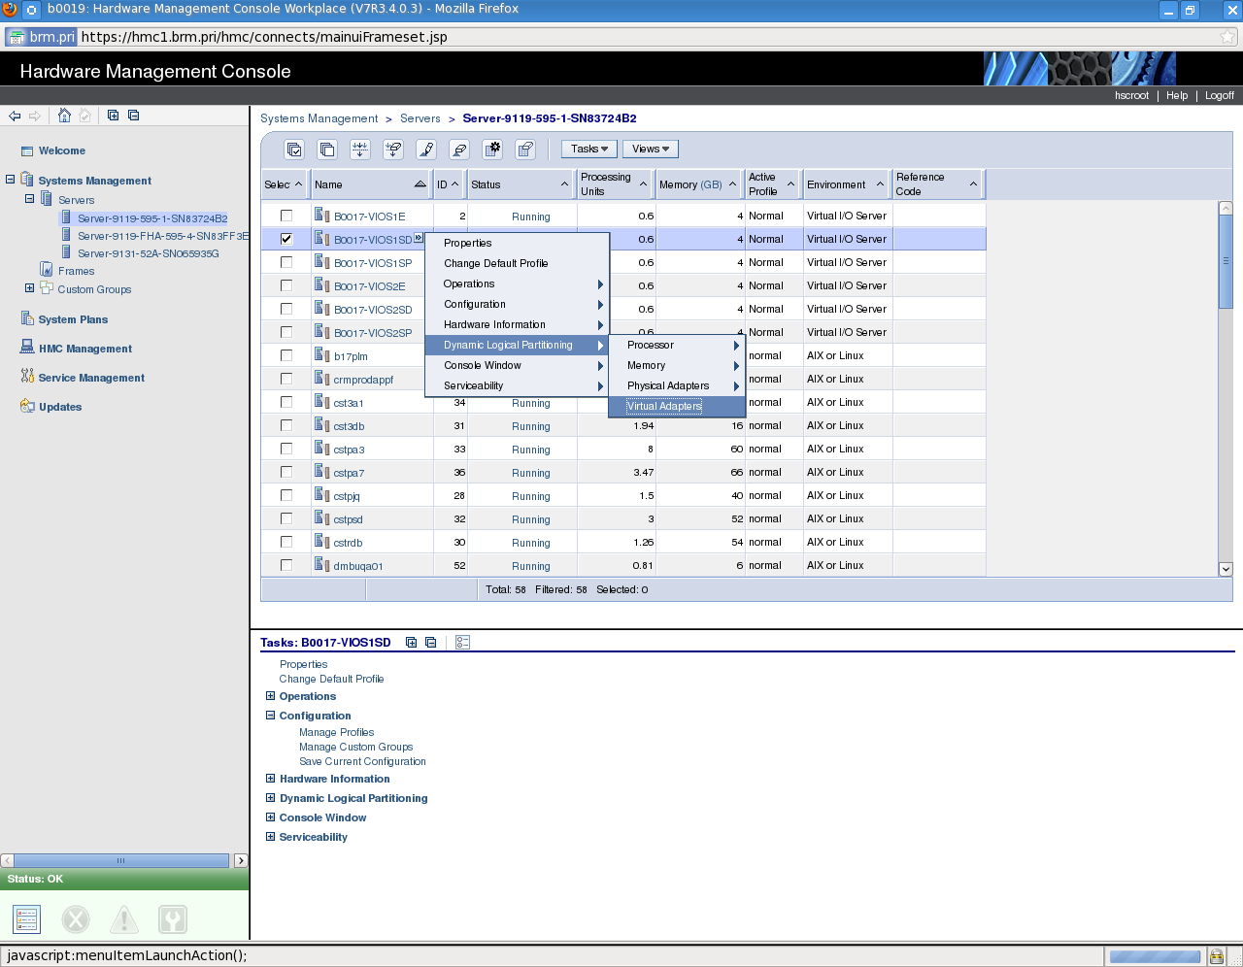The image size is (1243, 967).
Task: Open the Views dropdown button
Action: (x=650, y=150)
